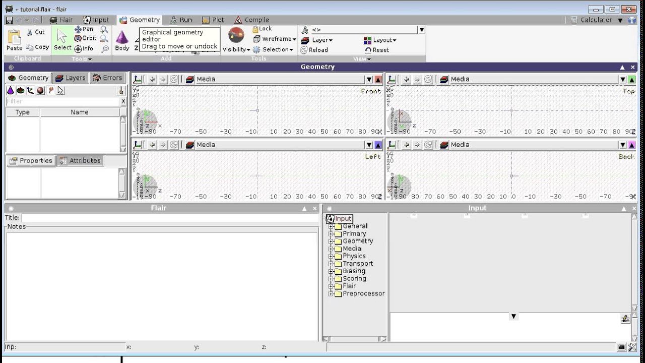Viewport: 645px width, 363px height.
Task: Click the save disk icon in title toolbar
Action: tap(9, 20)
